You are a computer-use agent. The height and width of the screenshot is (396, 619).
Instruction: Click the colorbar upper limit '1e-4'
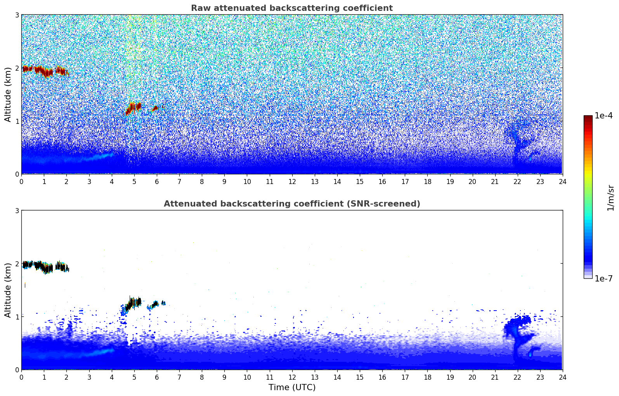pos(603,116)
